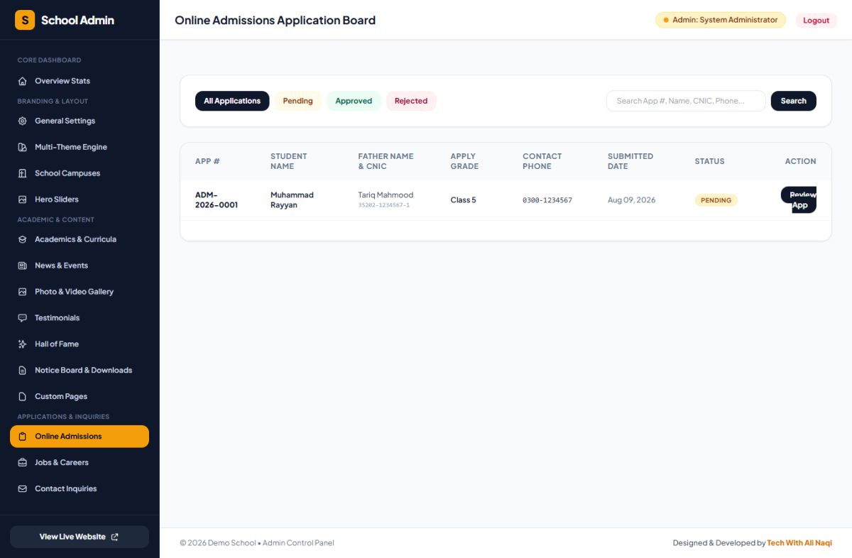Show All Applications filter
Image resolution: width=852 pixels, height=558 pixels.
pyautogui.click(x=232, y=101)
